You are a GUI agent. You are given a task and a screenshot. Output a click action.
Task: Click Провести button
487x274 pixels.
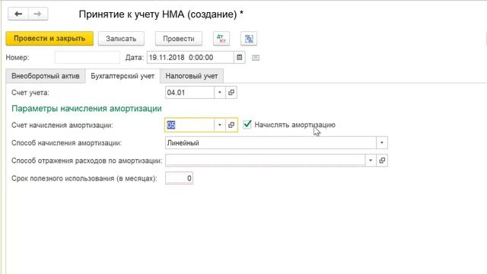pyautogui.click(x=179, y=39)
